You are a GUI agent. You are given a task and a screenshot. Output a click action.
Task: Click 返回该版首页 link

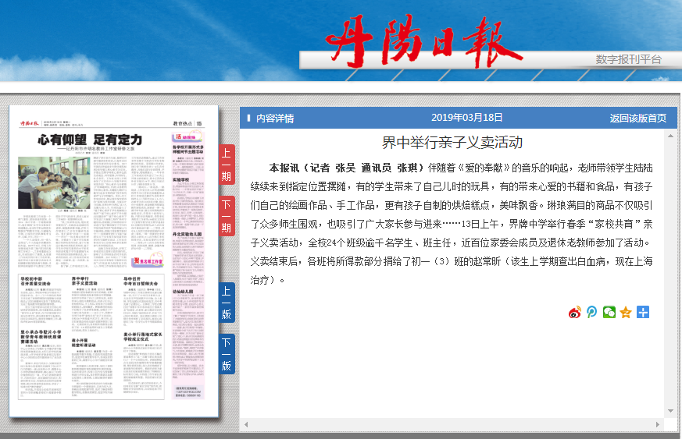tap(637, 118)
